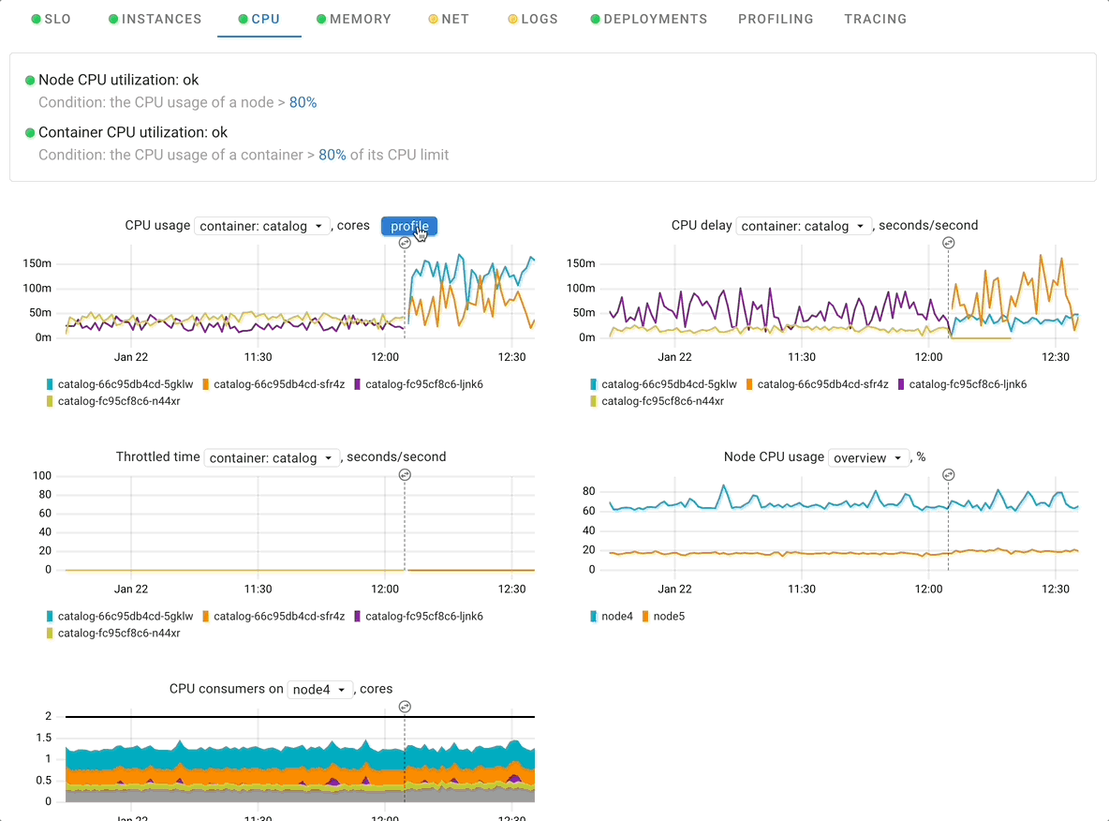This screenshot has width=1109, height=821.
Task: Click the catalog-fc95cf8c6-n44xr yellow swatch under Throttled time
Action: (51, 634)
